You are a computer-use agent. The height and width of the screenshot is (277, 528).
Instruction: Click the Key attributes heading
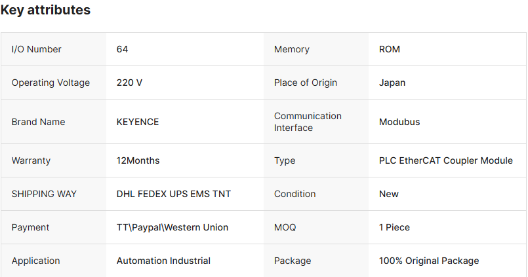(45, 10)
